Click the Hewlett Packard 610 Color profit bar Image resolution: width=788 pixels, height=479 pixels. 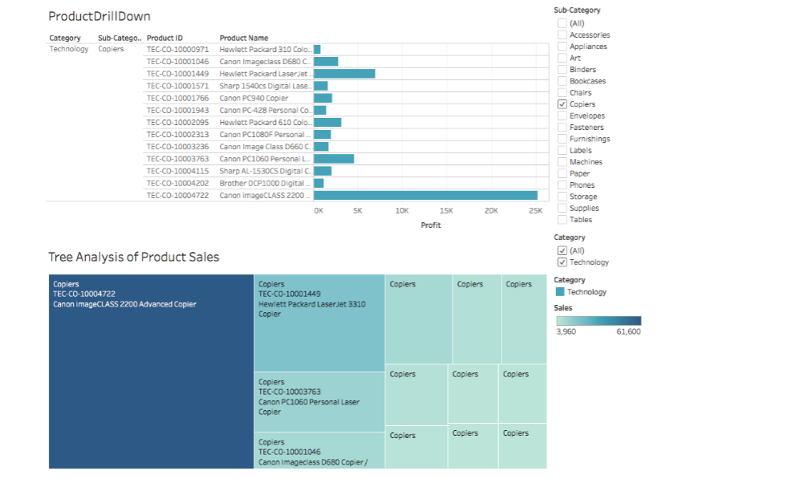[x=327, y=123]
